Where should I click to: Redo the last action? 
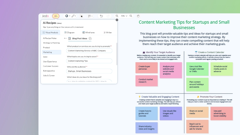pos(108,16)
